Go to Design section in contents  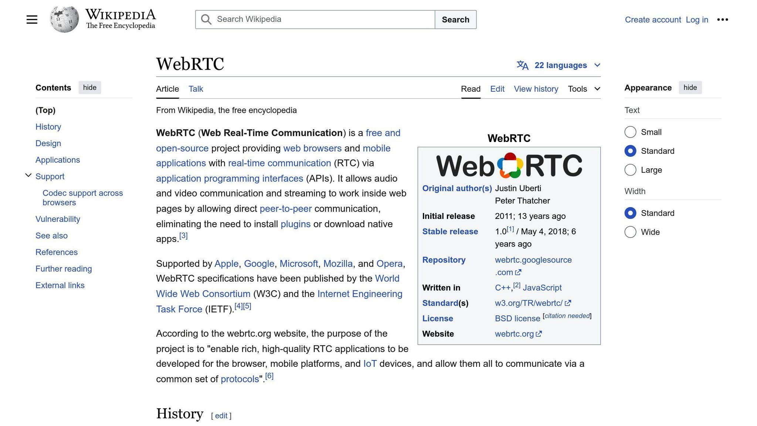tap(48, 143)
